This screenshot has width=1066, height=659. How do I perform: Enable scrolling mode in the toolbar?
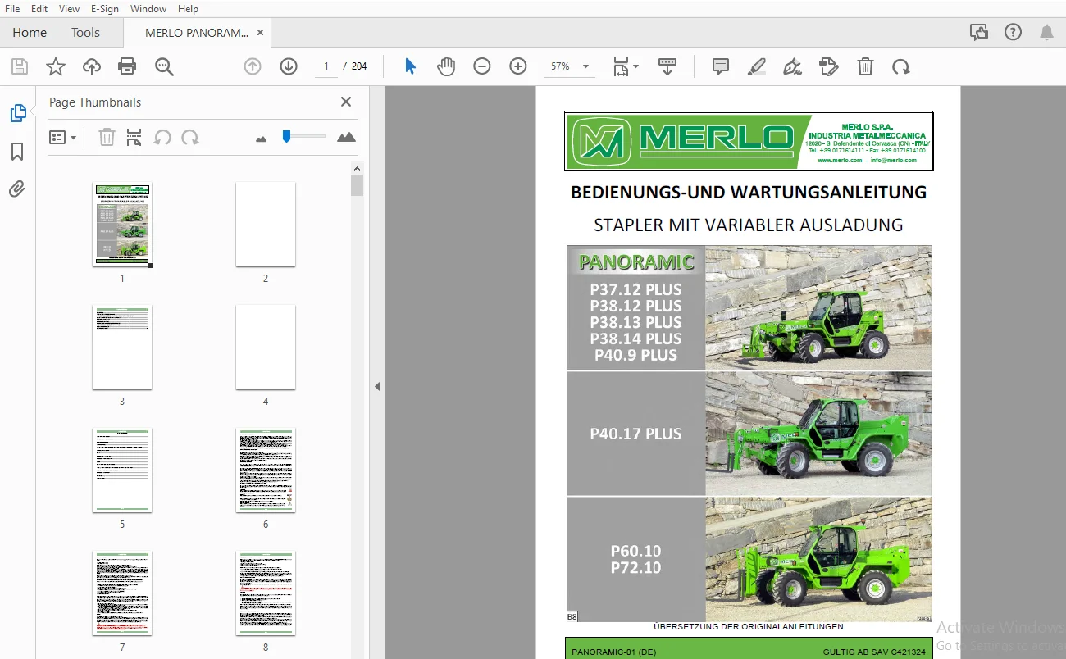[667, 66]
